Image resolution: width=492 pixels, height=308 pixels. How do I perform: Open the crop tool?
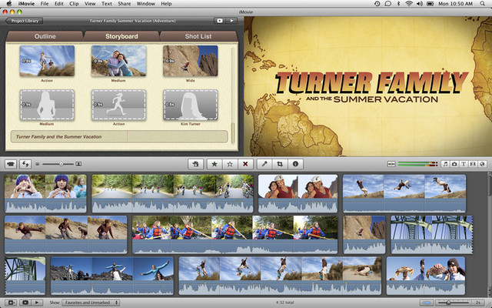280,164
